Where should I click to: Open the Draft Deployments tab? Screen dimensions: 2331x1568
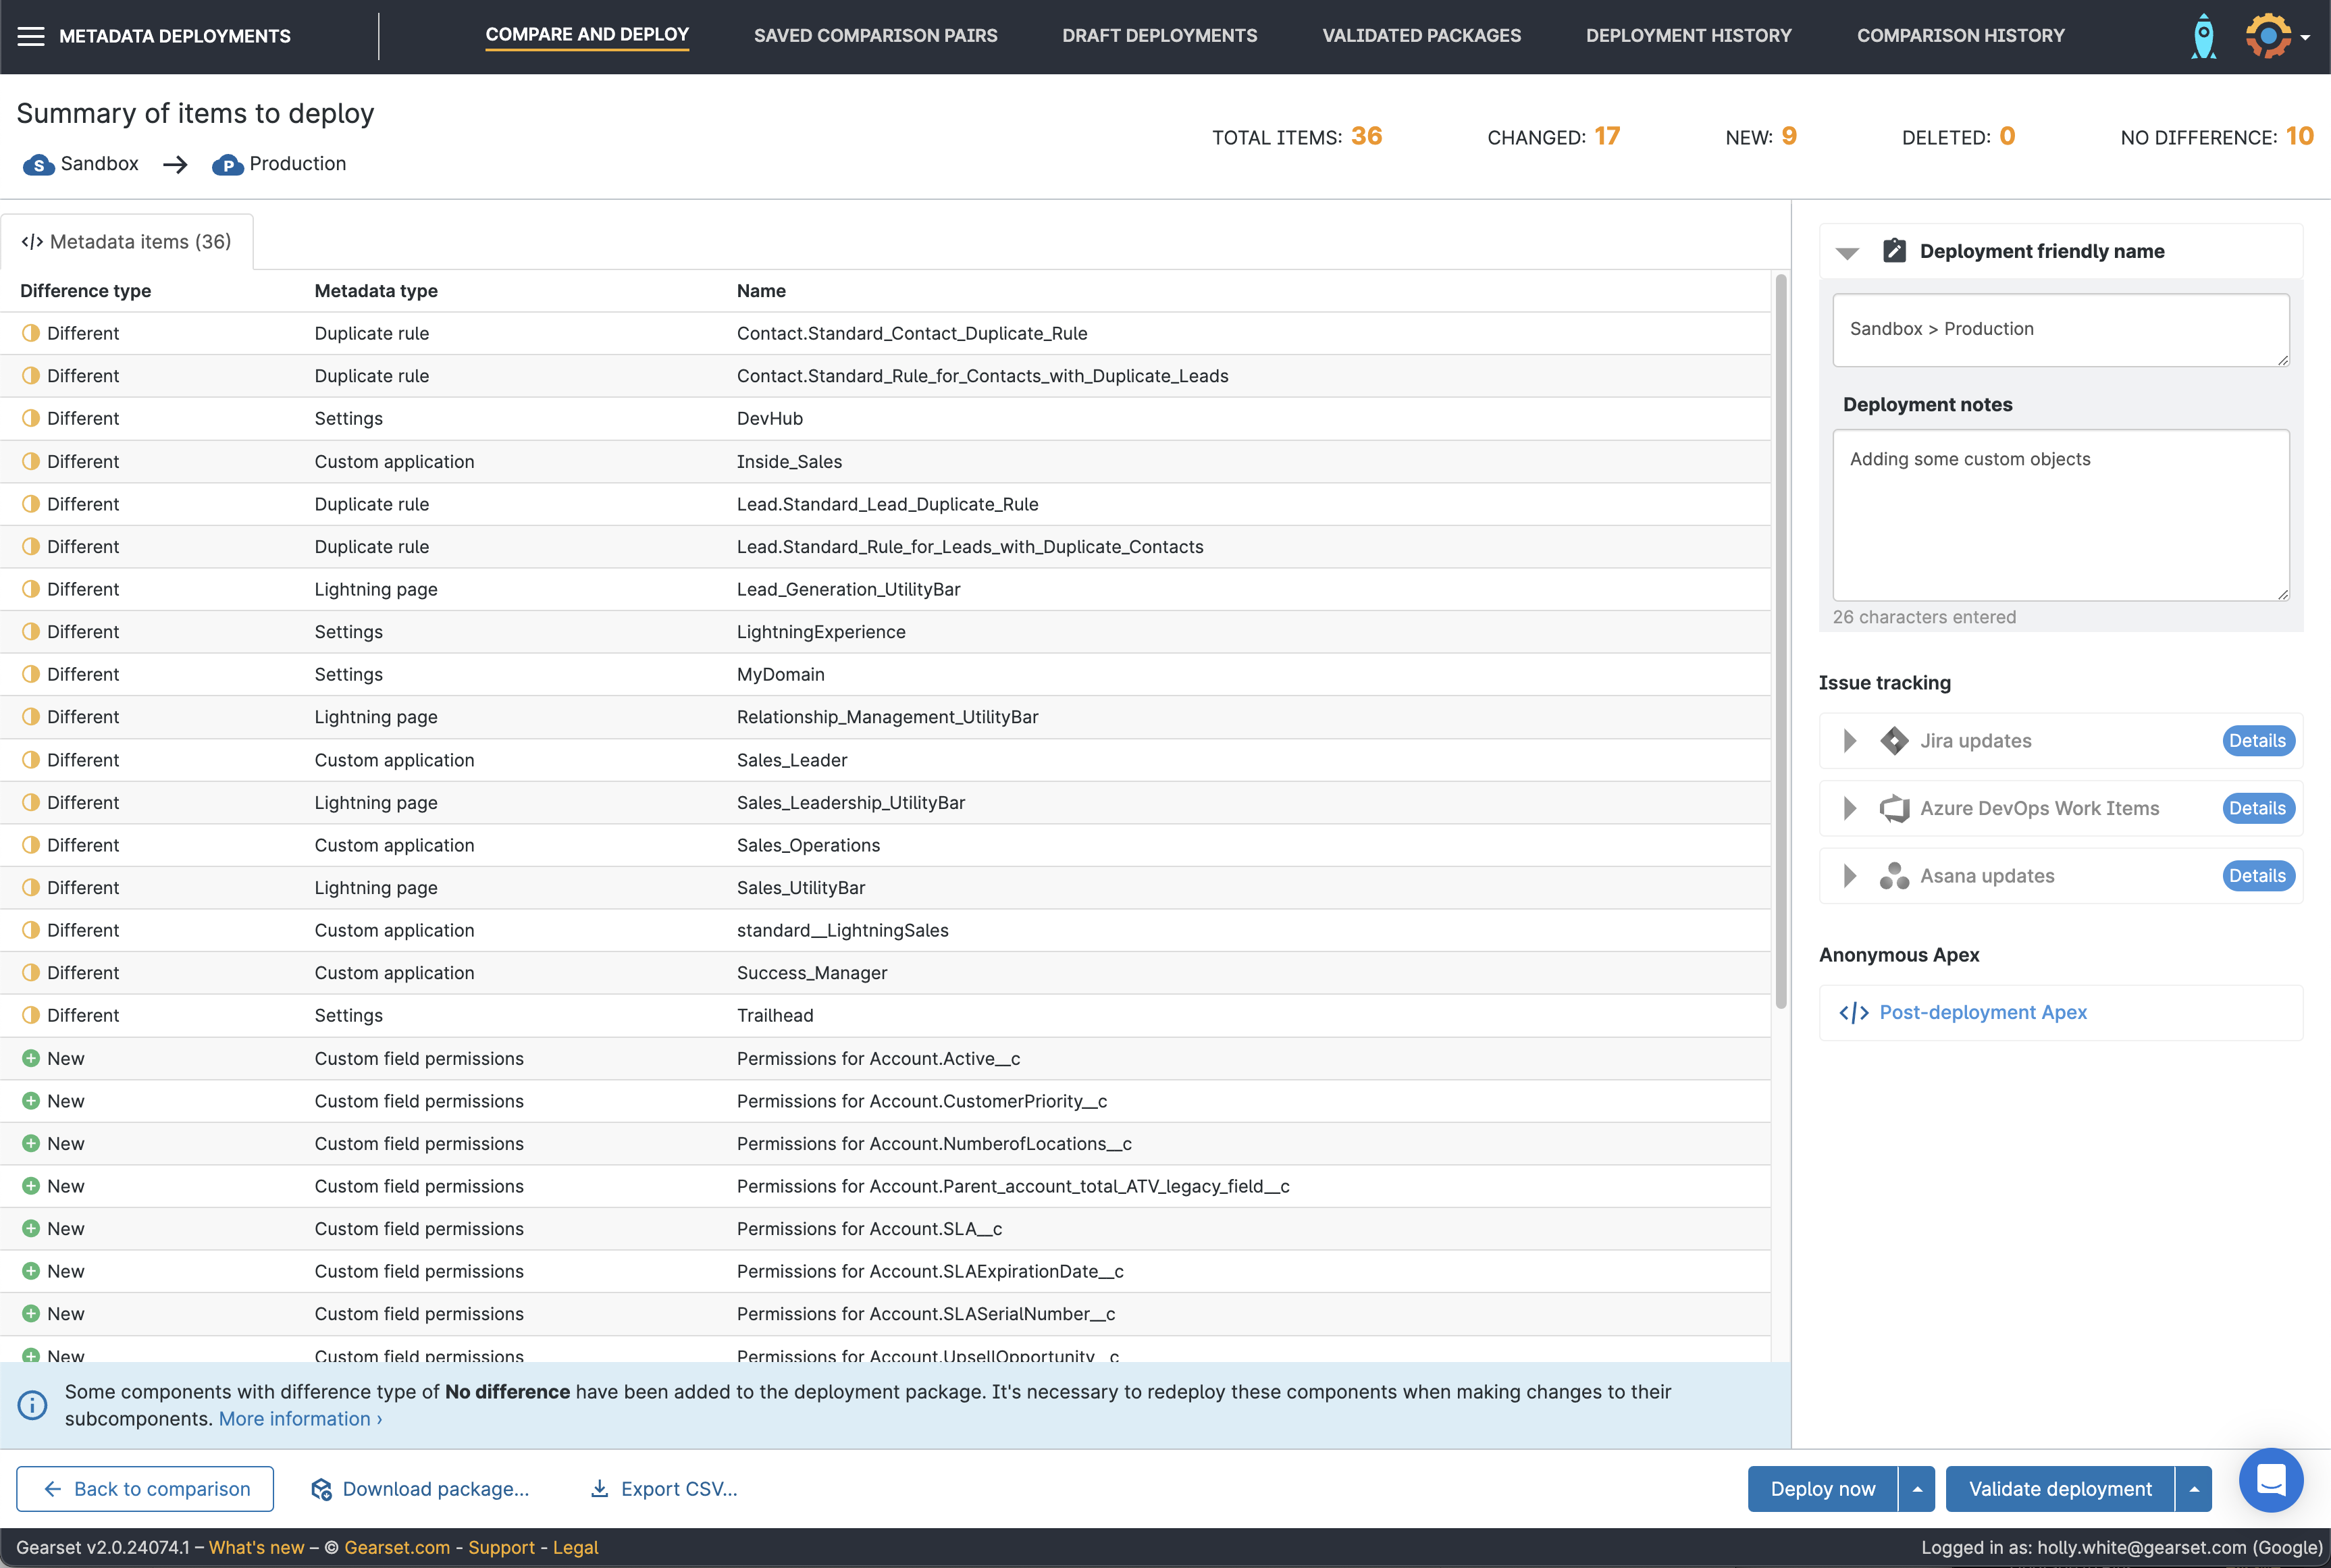(x=1159, y=36)
